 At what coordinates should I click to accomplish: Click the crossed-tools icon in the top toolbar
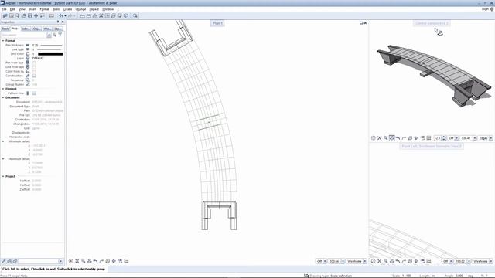coord(101,15)
